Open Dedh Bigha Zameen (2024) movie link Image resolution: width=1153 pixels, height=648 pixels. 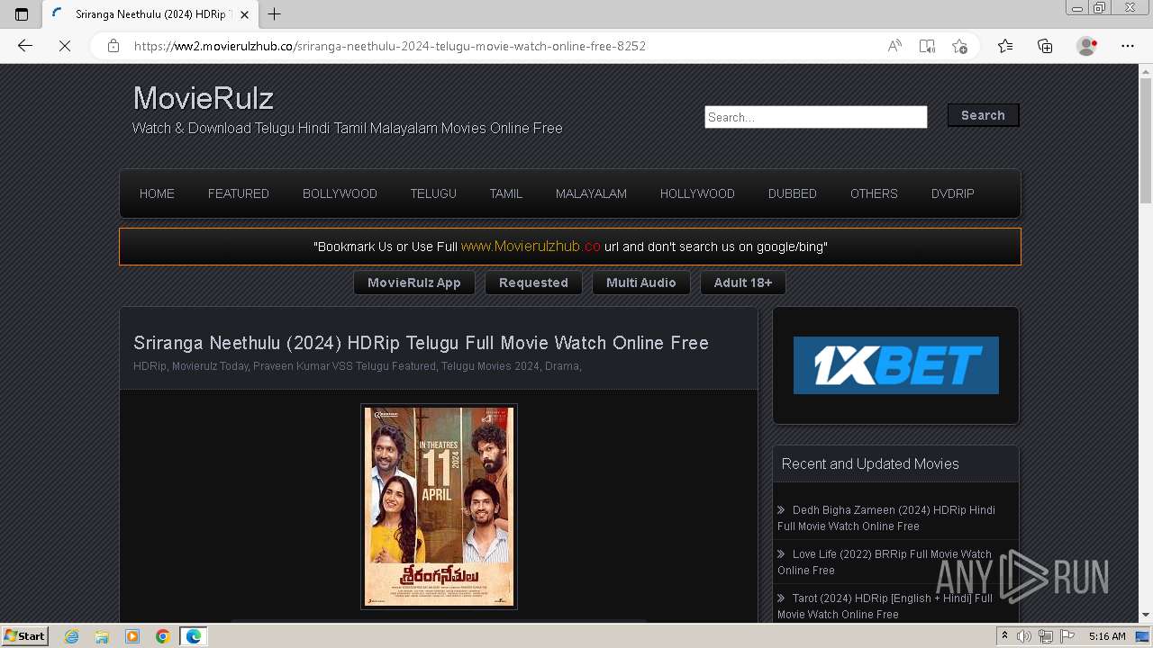point(886,517)
